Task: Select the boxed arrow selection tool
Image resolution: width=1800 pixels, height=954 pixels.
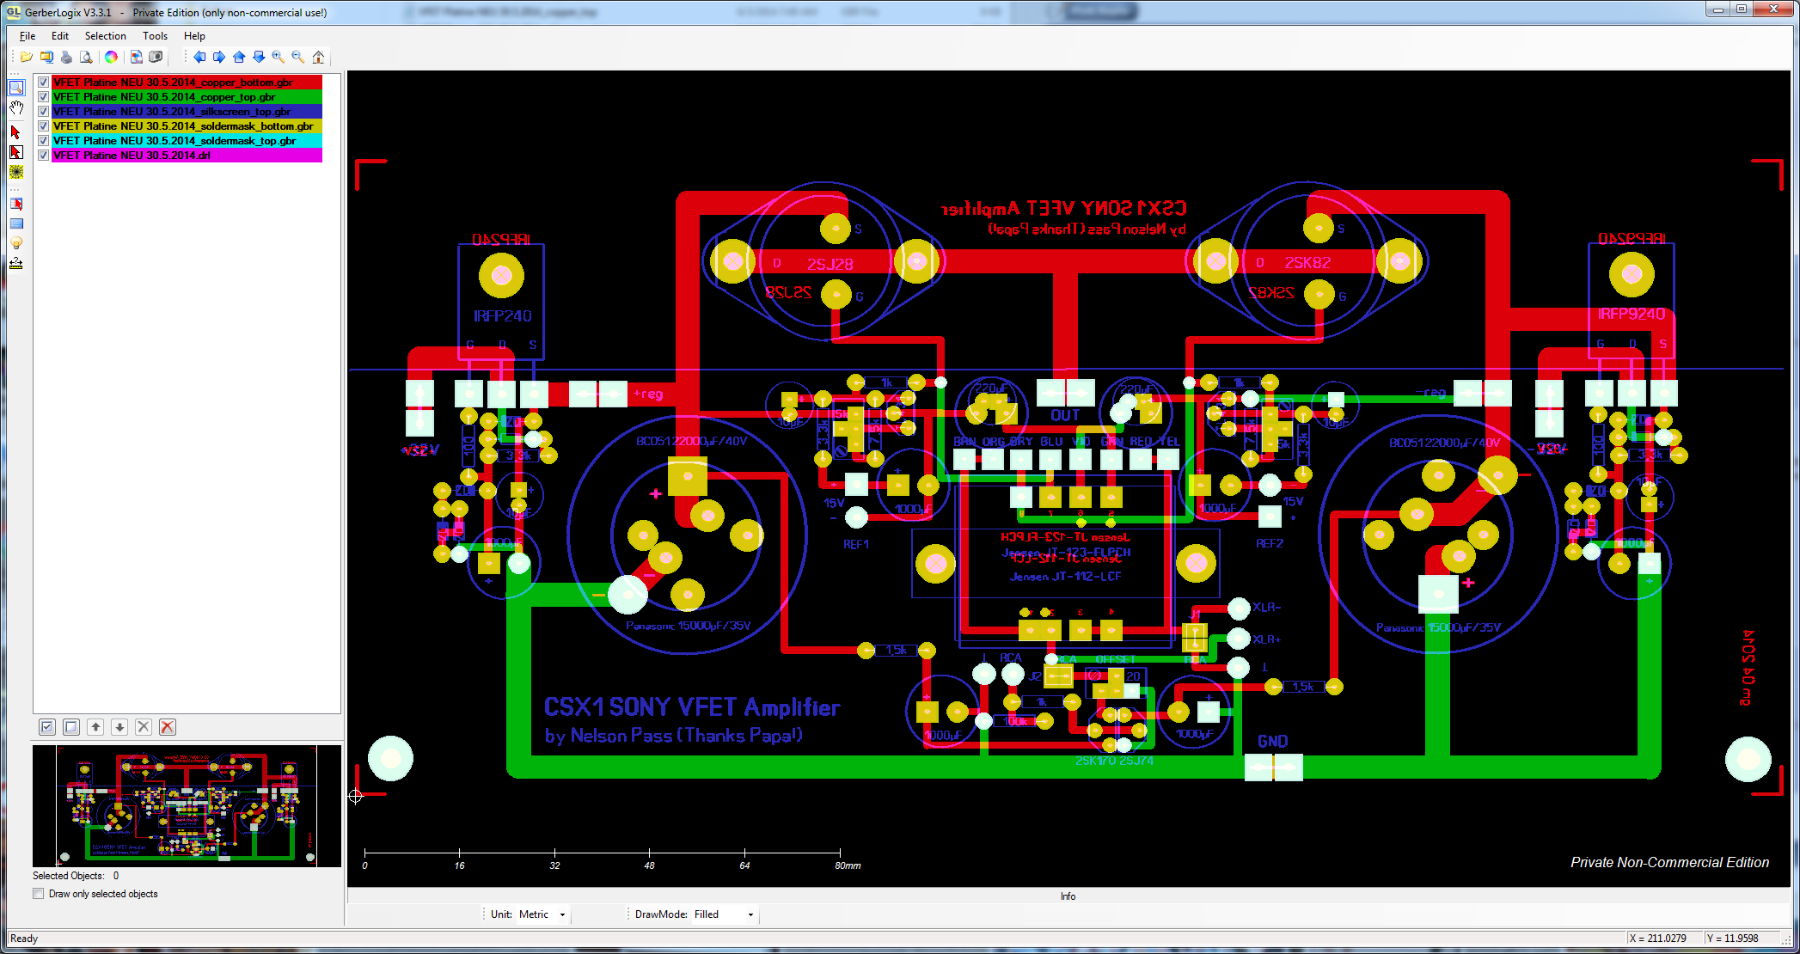Action: [16, 151]
